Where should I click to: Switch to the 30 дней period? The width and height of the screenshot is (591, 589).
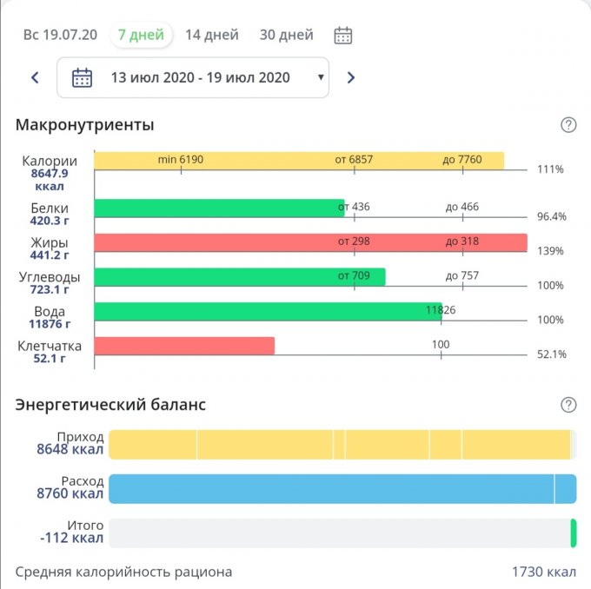[286, 36]
